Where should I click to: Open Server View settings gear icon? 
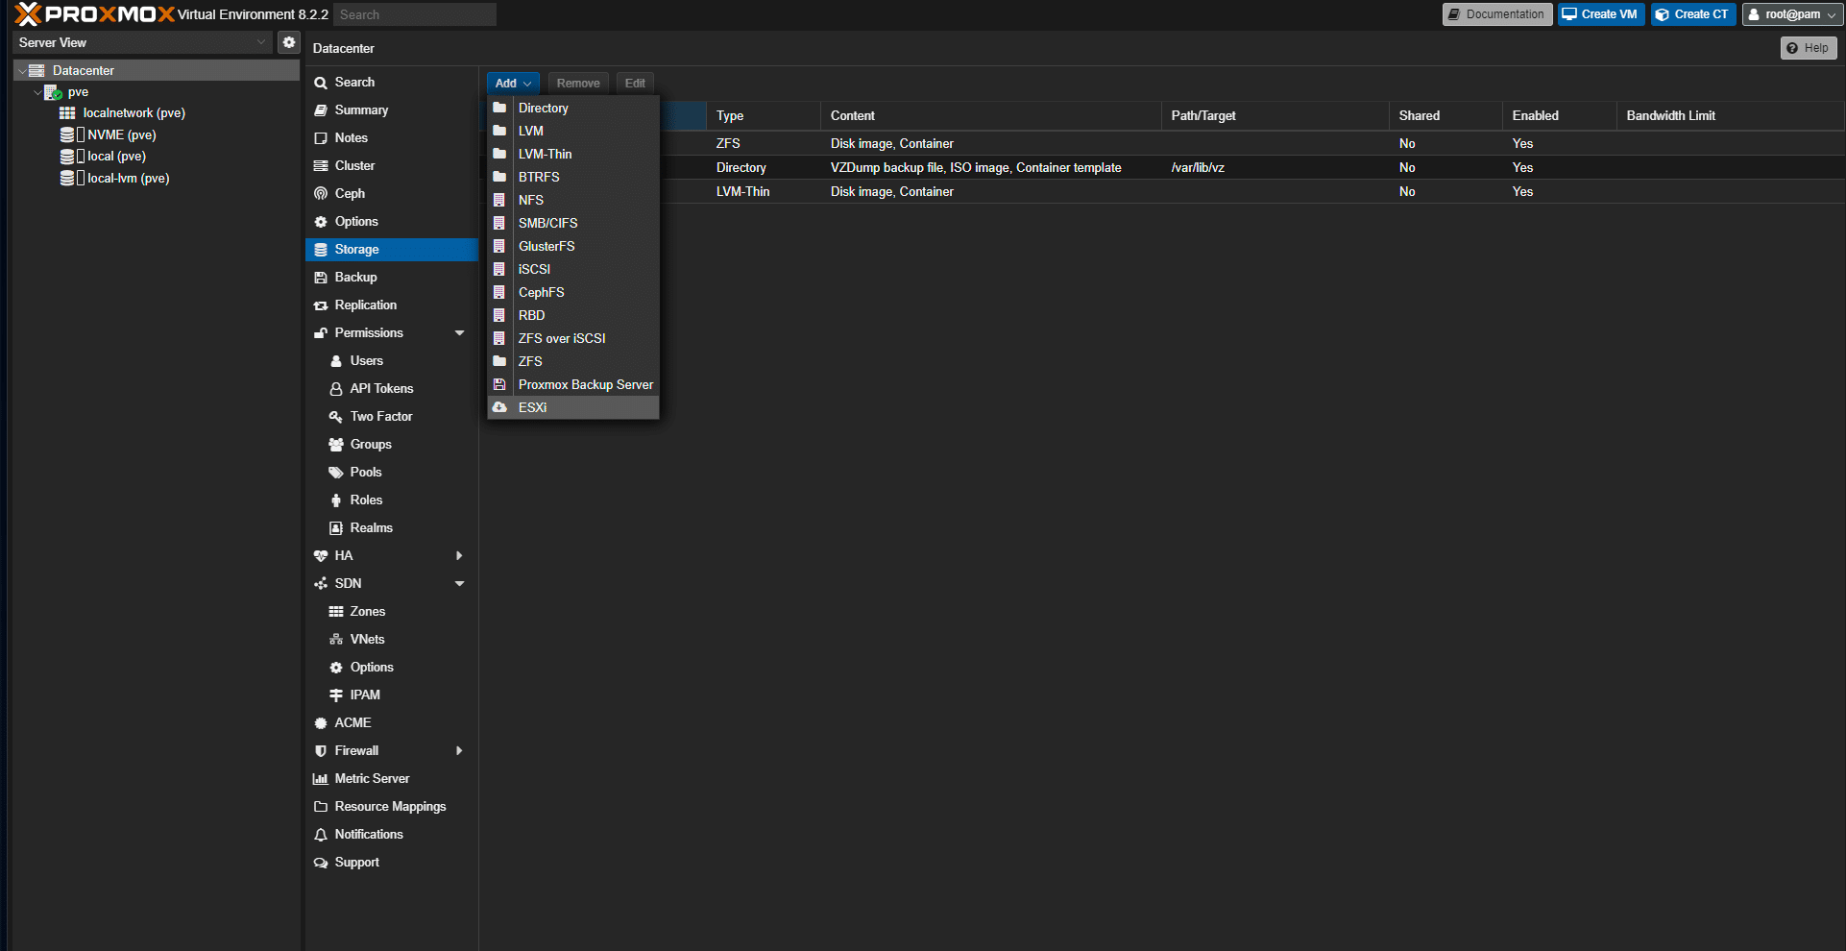(289, 42)
